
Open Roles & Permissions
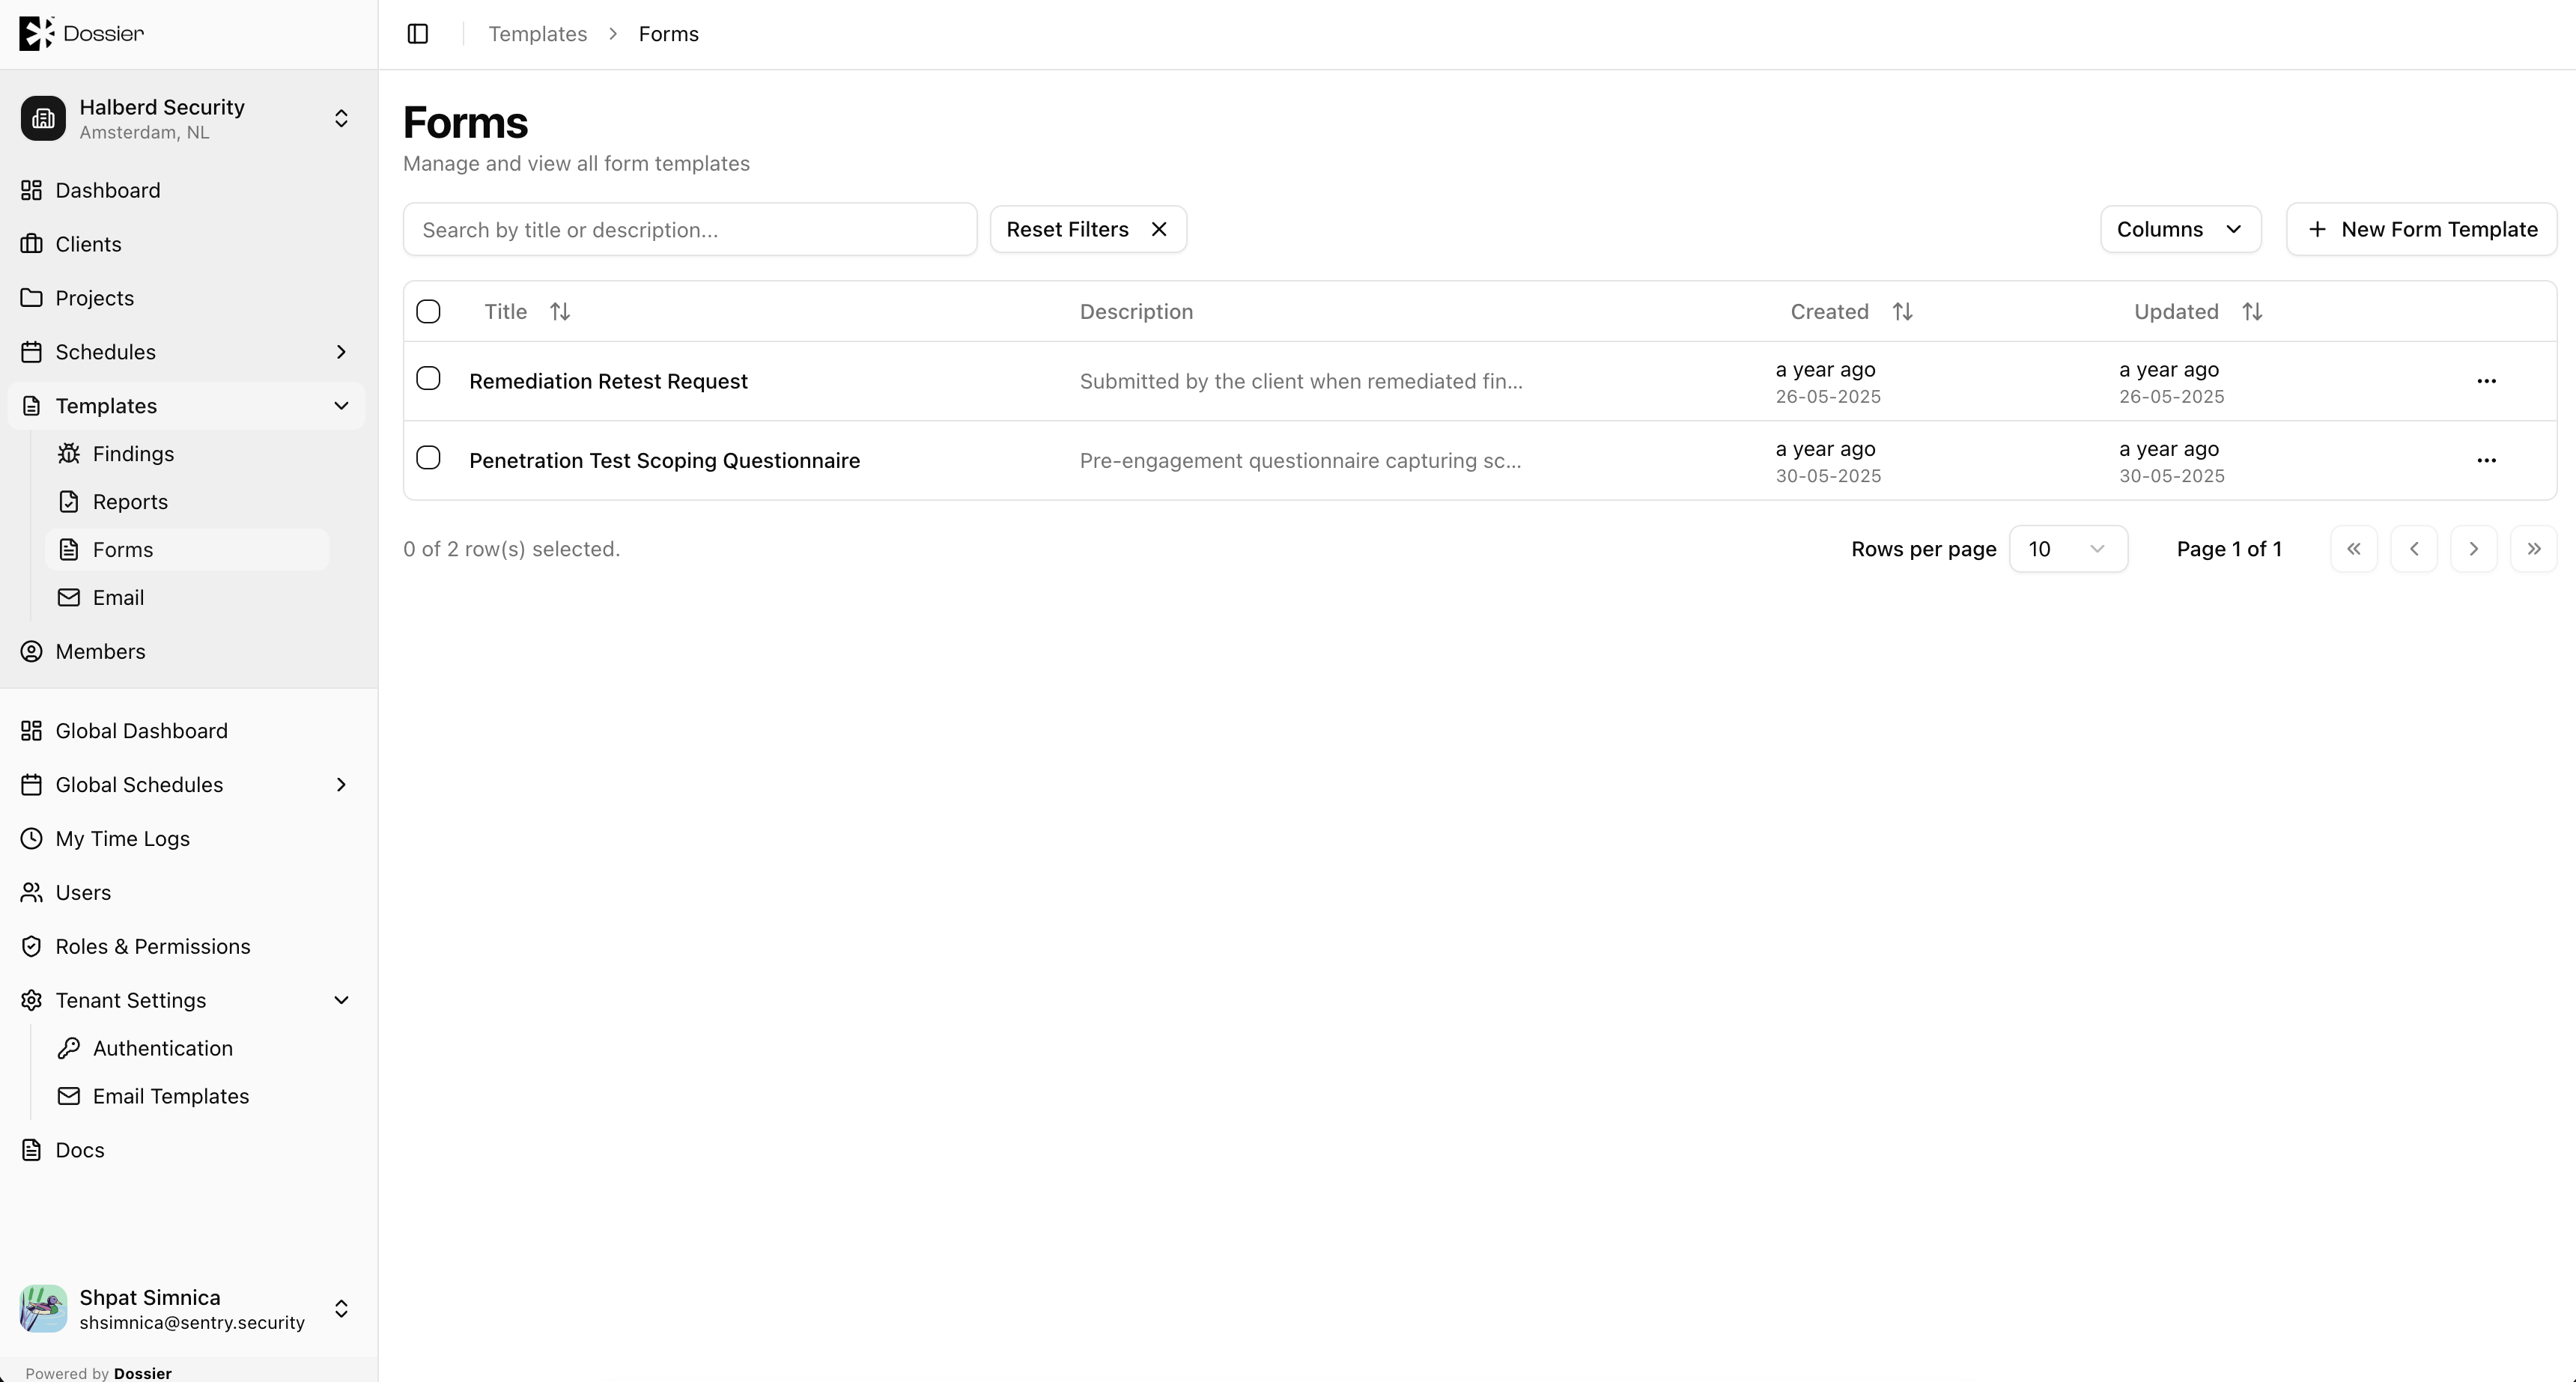click(186, 946)
